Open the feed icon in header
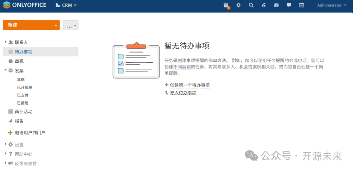 click(264, 5)
